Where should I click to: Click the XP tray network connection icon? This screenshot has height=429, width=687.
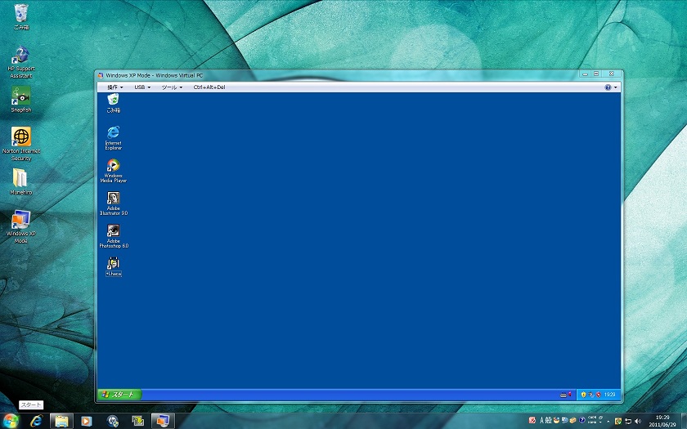pos(590,395)
